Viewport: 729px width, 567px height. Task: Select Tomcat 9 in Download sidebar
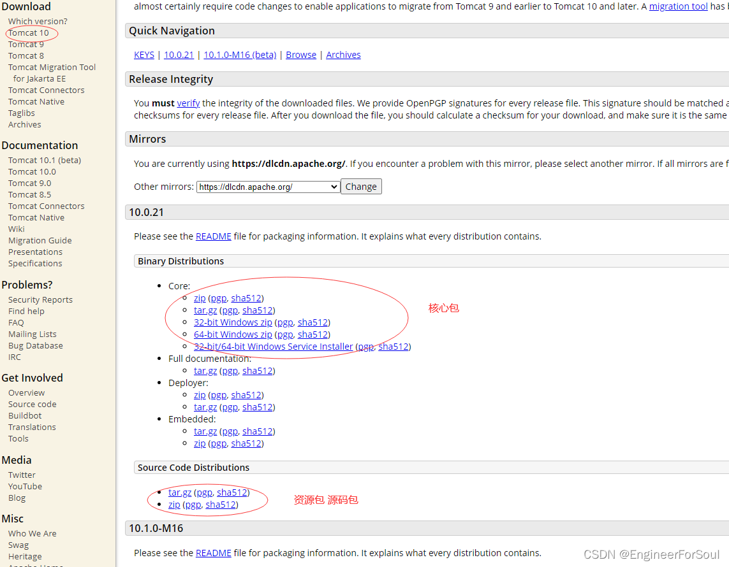click(26, 44)
